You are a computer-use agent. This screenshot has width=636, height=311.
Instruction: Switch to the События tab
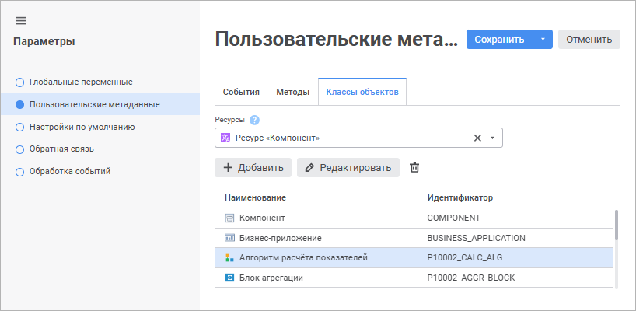pos(241,92)
